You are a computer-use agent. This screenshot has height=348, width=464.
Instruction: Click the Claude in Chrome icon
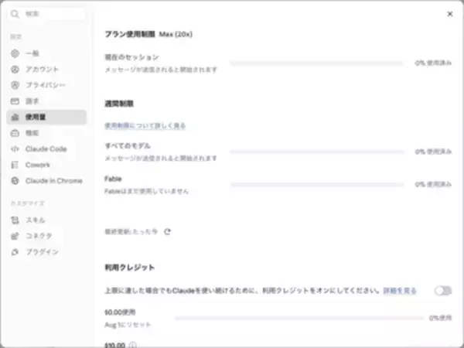(15, 181)
